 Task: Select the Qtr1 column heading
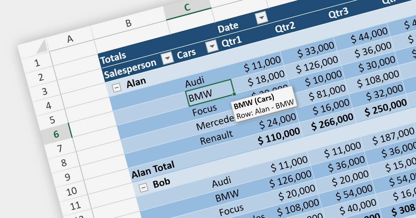coord(232,43)
